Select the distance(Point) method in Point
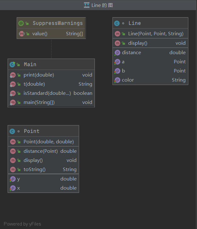The image size is (197, 229). (43, 151)
